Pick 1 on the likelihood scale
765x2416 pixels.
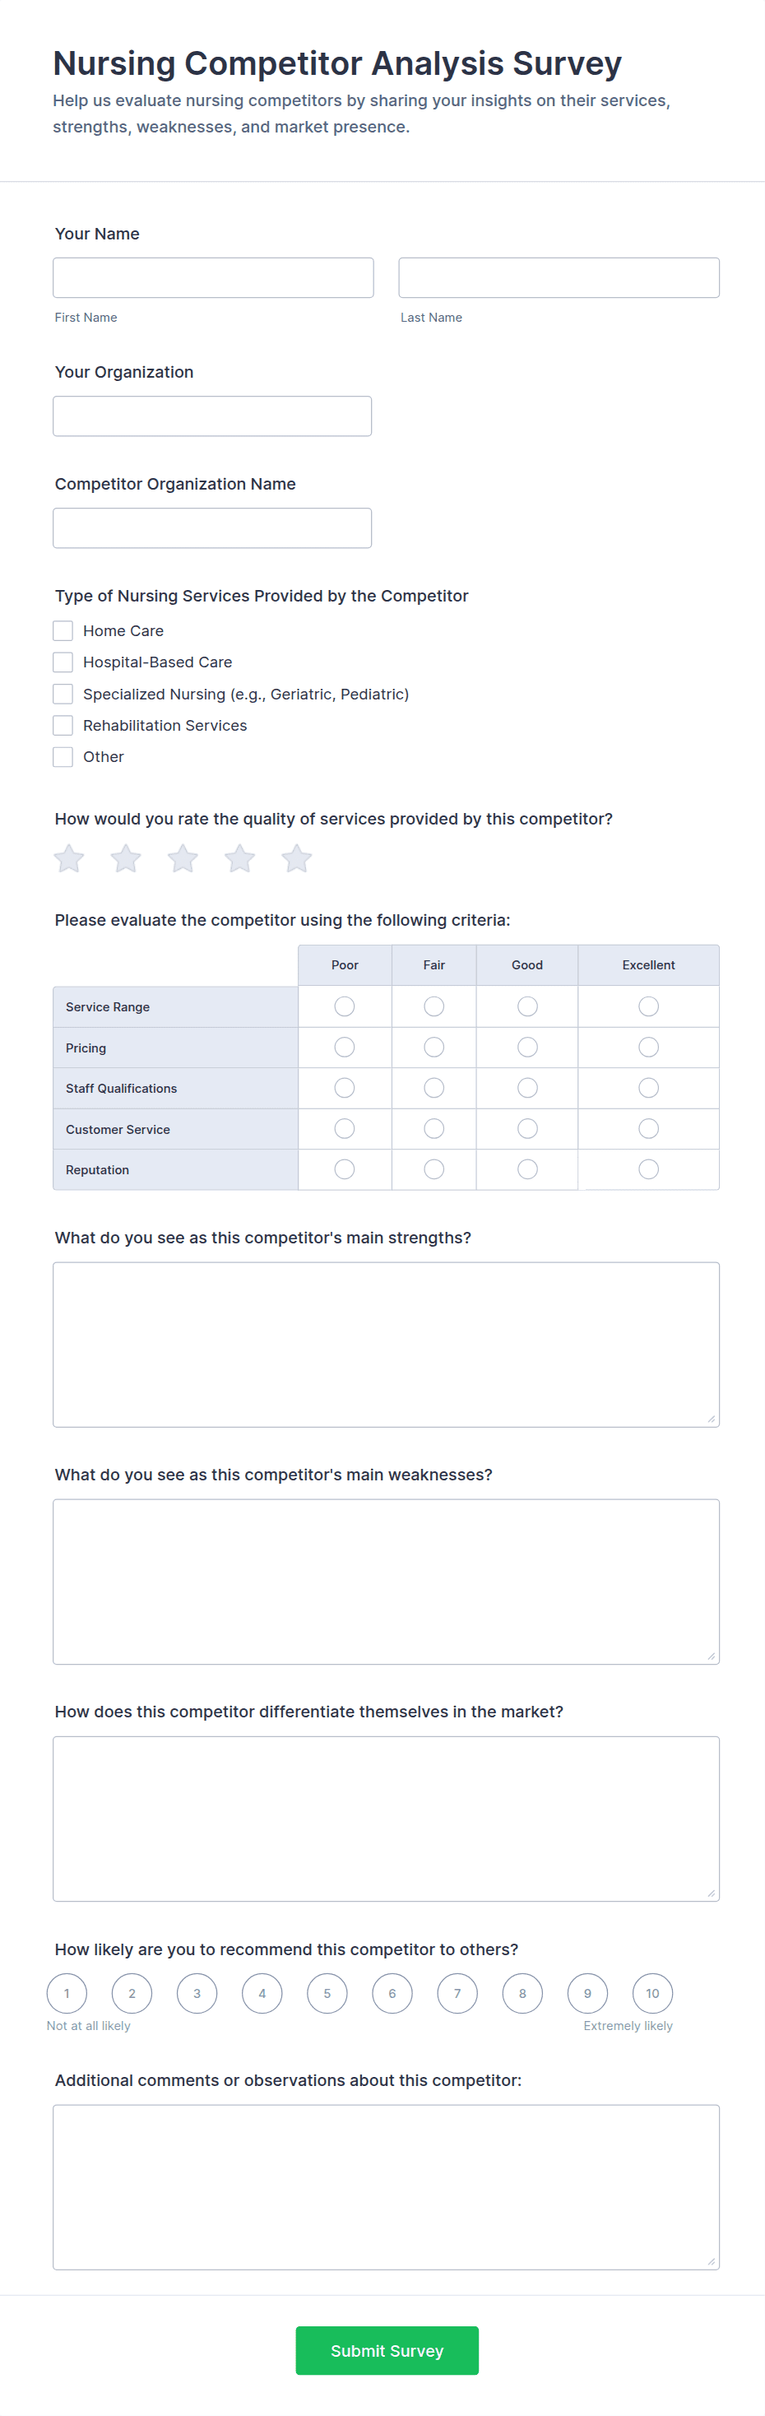pyautogui.click(x=67, y=1994)
